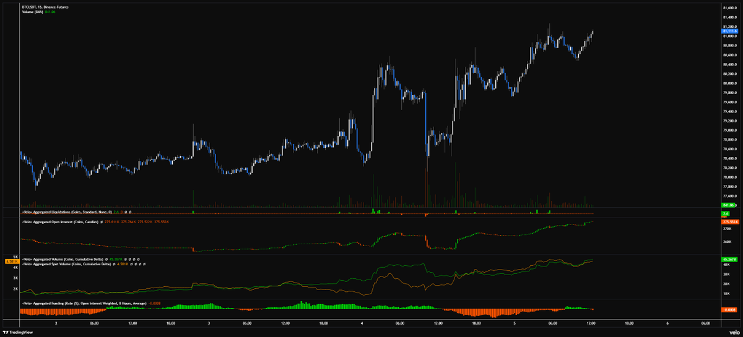Click date label 6 on time axis
Image resolution: width=743 pixels, height=337 pixels.
tap(667, 323)
